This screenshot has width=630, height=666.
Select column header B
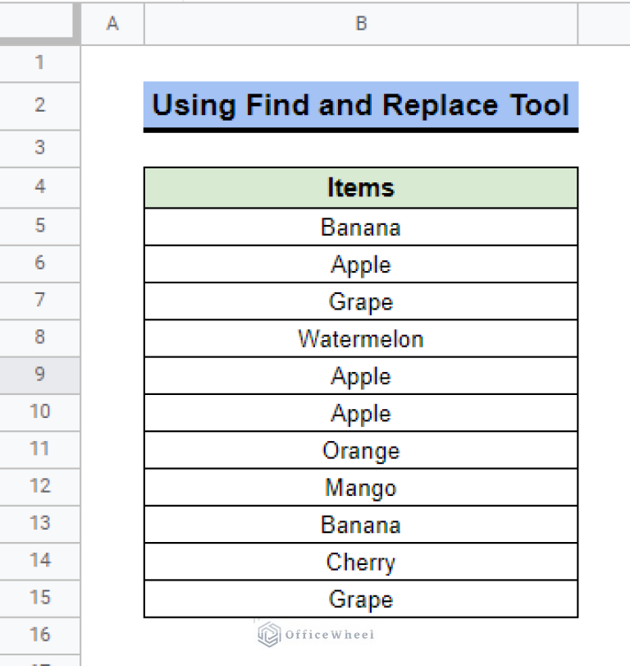tap(361, 23)
